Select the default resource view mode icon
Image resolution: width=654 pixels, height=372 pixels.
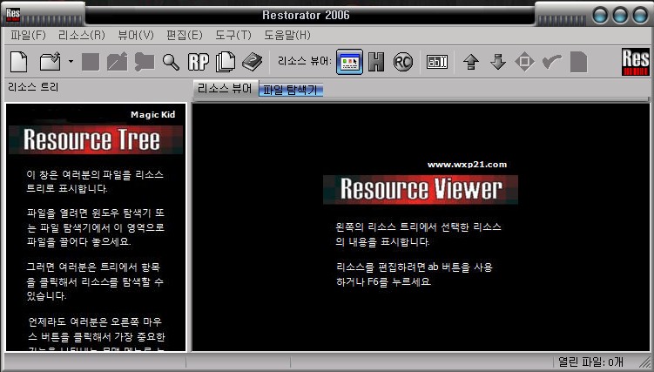click(349, 62)
